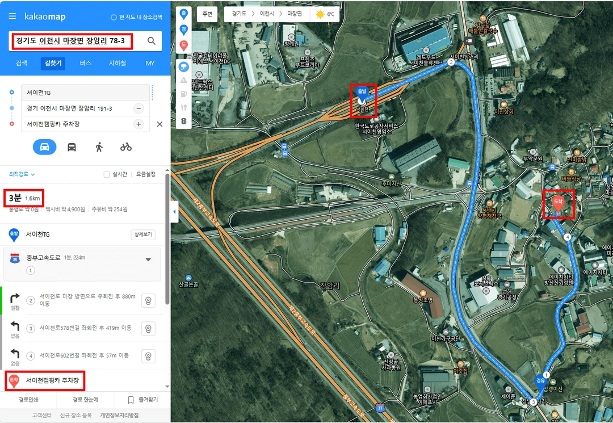
Task: Open 요금설정 fare settings
Action: click(x=146, y=174)
